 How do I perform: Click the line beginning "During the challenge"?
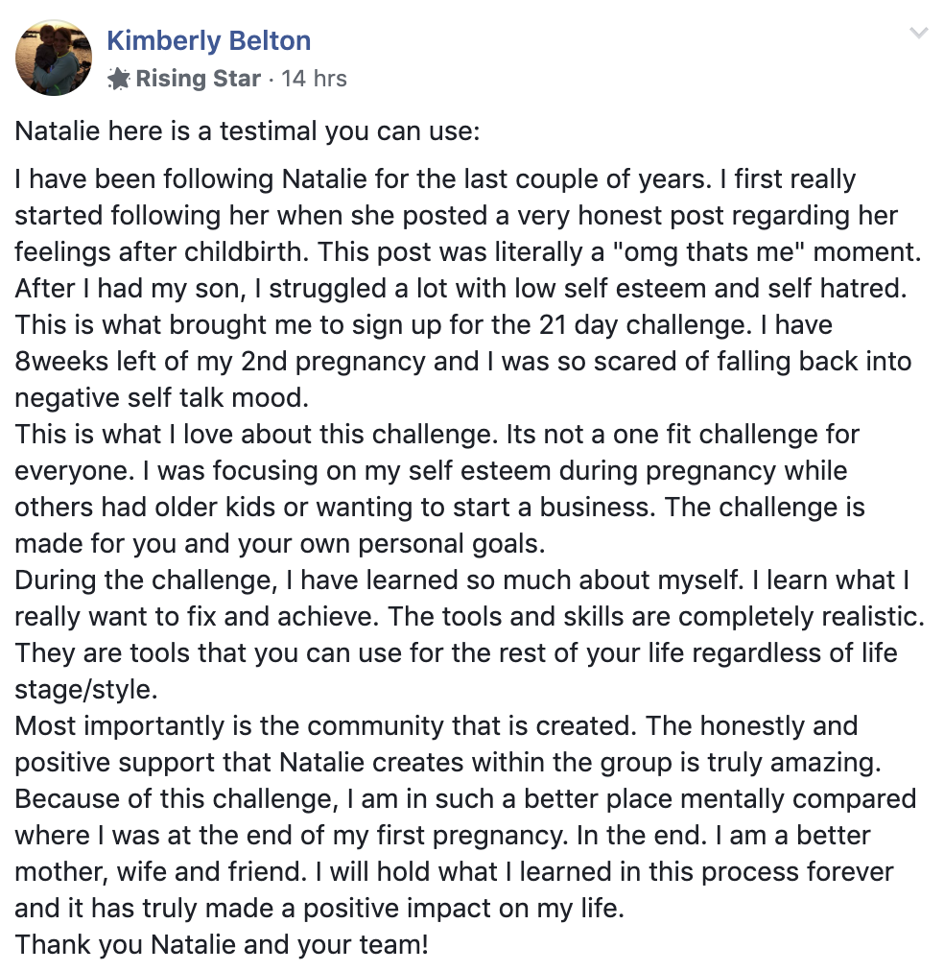pyautogui.click(x=462, y=580)
